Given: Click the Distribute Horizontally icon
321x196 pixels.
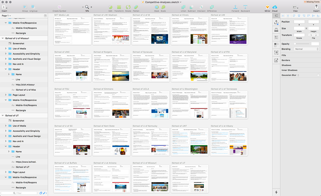Looking at the screenshot, I should pyautogui.click(x=283, y=16).
